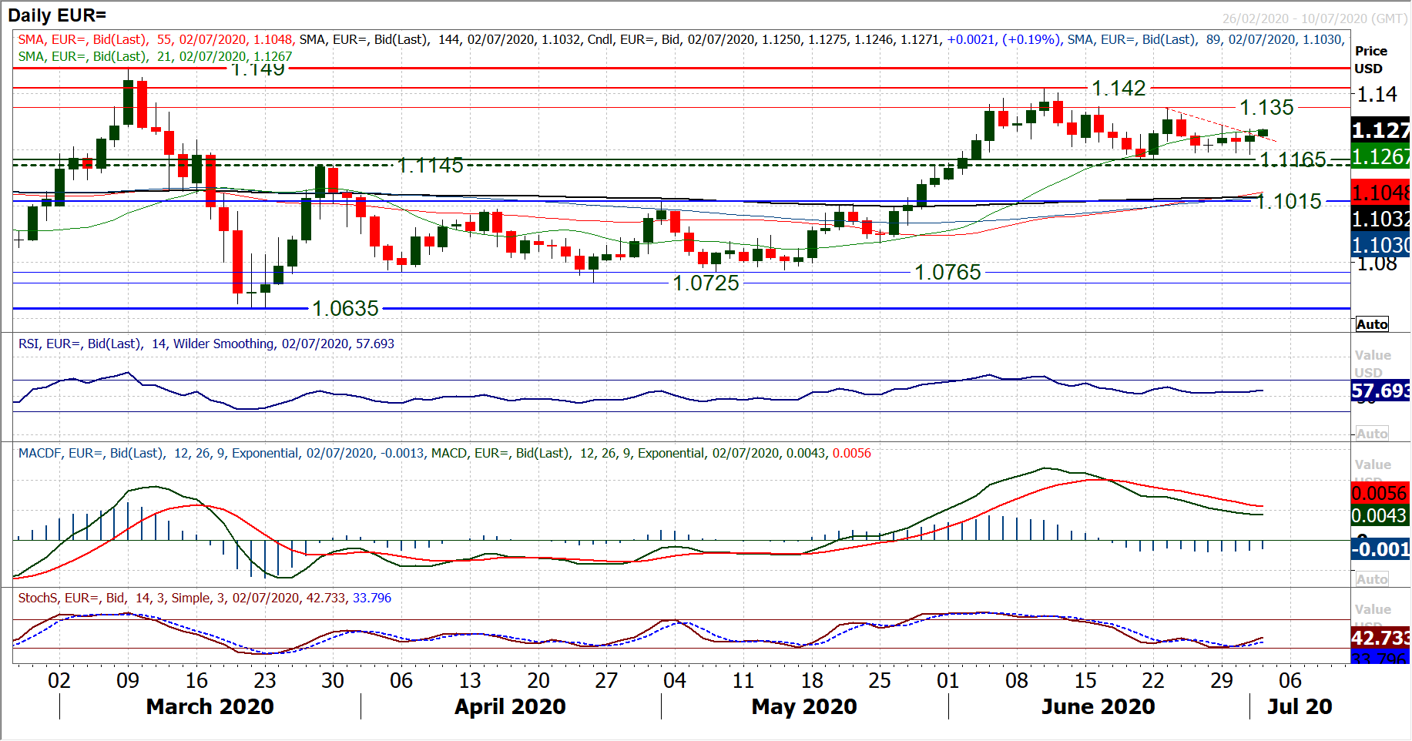Click the green 1.1267 SMA price tag
The image size is (1412, 741).
click(x=1380, y=157)
